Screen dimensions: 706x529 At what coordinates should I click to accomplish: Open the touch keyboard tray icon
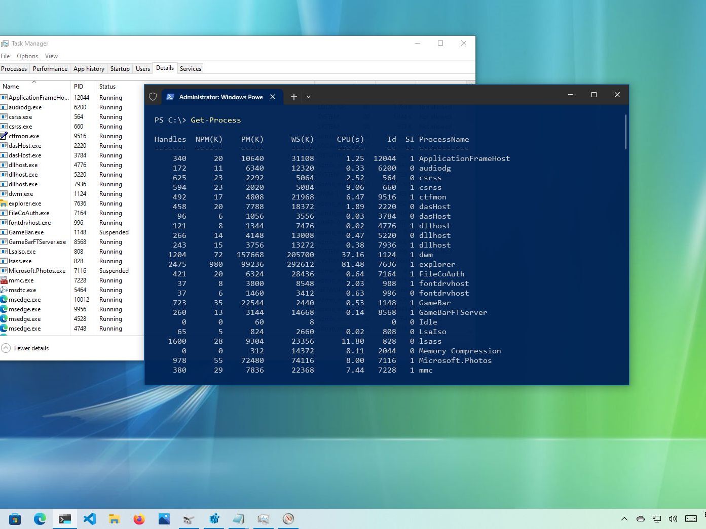click(x=691, y=519)
